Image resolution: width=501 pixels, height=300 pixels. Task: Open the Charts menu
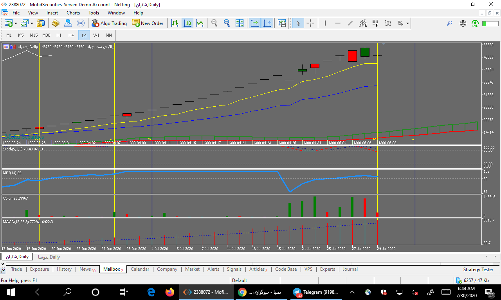(x=73, y=13)
